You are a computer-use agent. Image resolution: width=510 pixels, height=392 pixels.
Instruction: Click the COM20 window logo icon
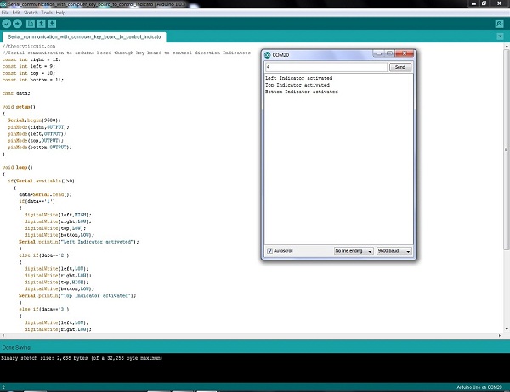point(268,55)
